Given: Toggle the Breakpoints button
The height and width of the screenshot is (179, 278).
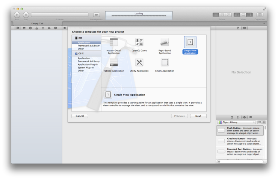Looking at the screenshot, I should pyautogui.click(x=97, y=15).
